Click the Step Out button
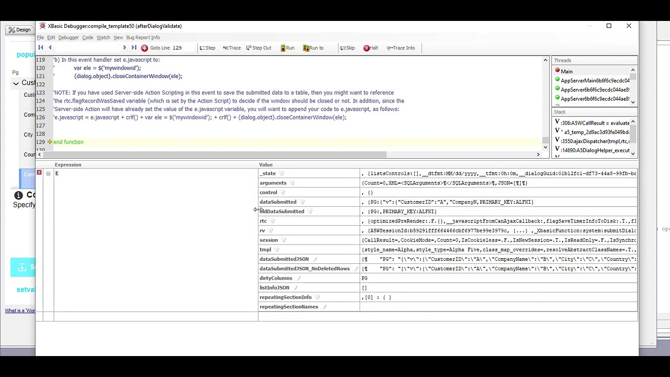Image resolution: width=670 pixels, height=377 pixels. [x=259, y=48]
